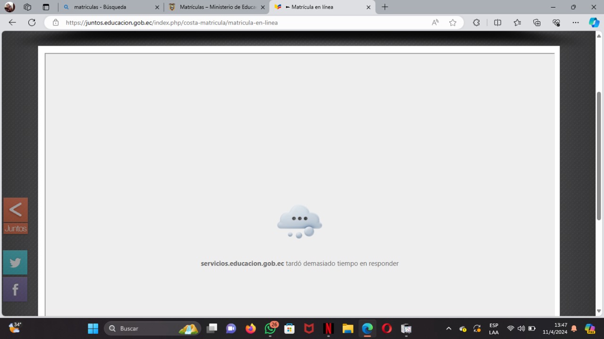The width and height of the screenshot is (604, 339).
Task: Open a new tab with plus button
Action: (385, 7)
